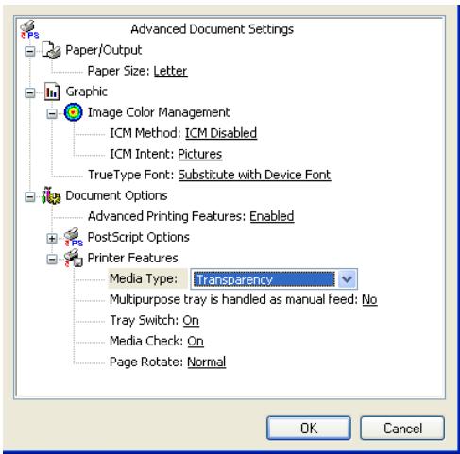Click the Graphic bar chart icon
This screenshot has width=460, height=454.
[52, 92]
